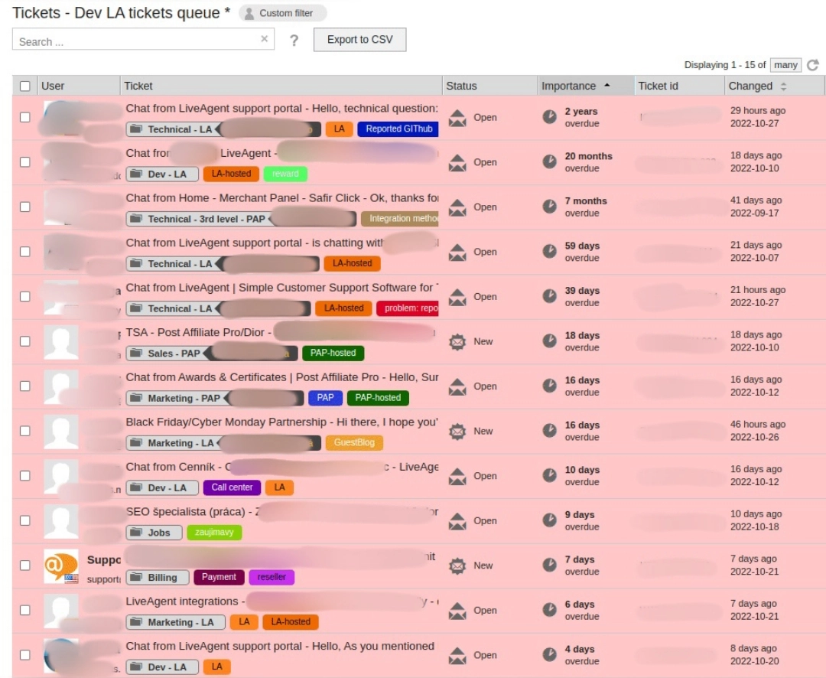The image size is (826, 678).
Task: Click the orange @ support avatar icon
Action: point(60,566)
